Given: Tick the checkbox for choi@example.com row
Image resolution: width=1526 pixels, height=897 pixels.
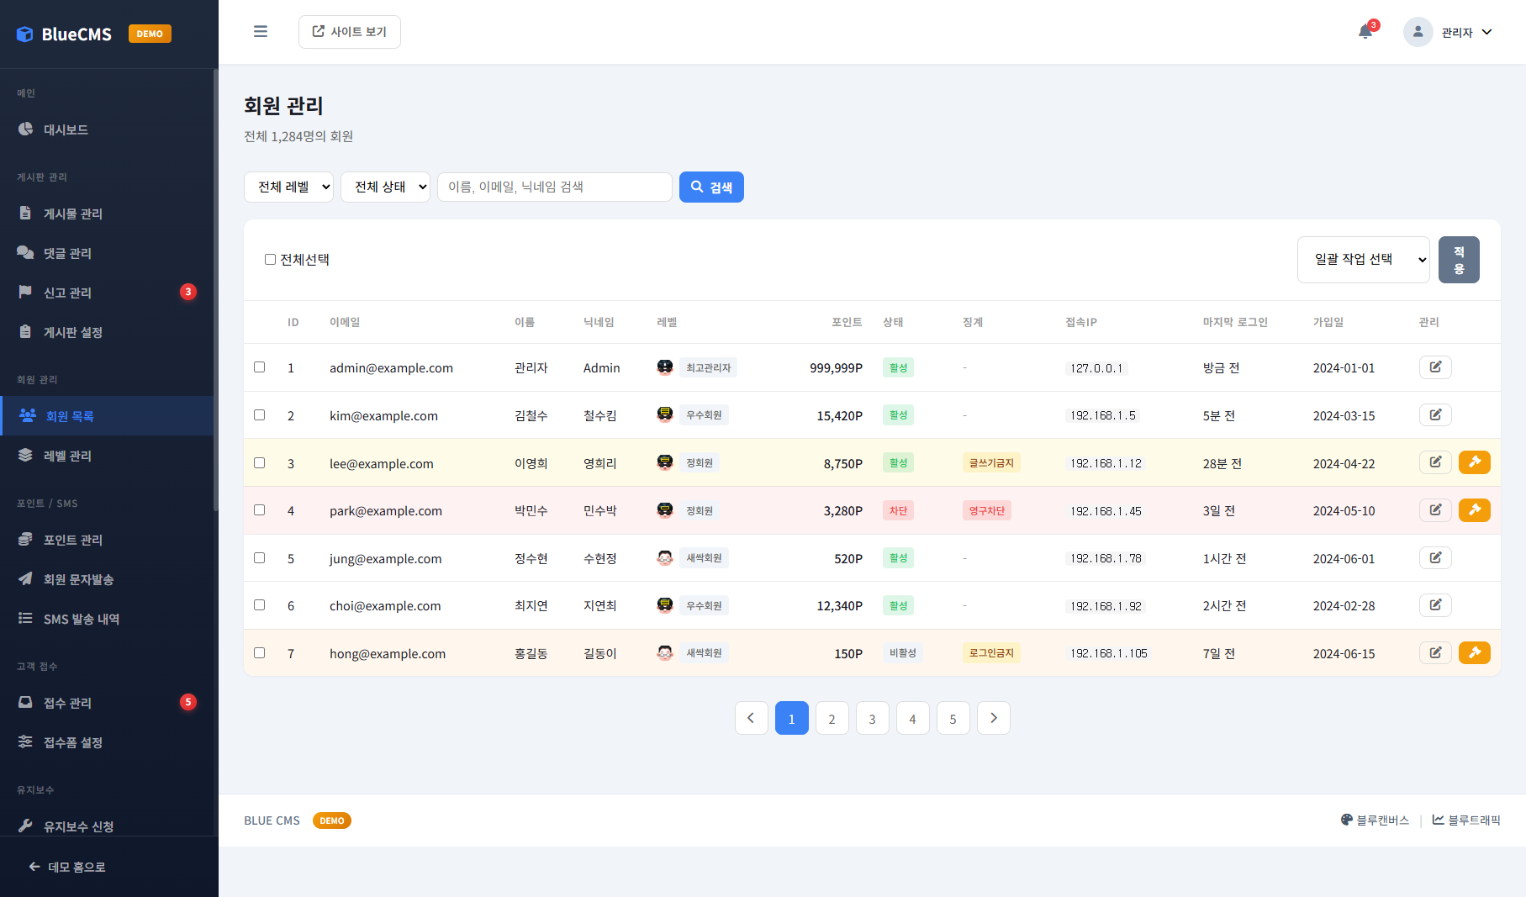Looking at the screenshot, I should tap(260, 605).
